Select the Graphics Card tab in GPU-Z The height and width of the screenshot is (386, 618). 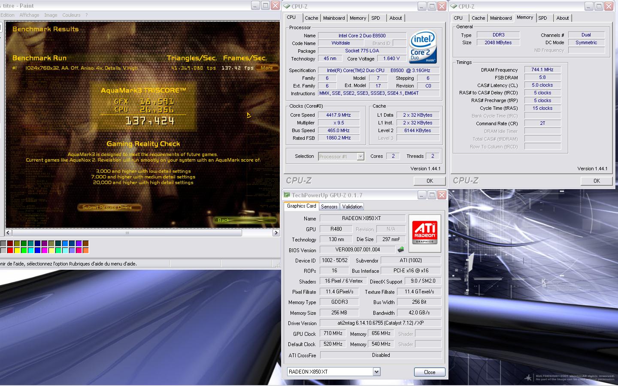[301, 206]
